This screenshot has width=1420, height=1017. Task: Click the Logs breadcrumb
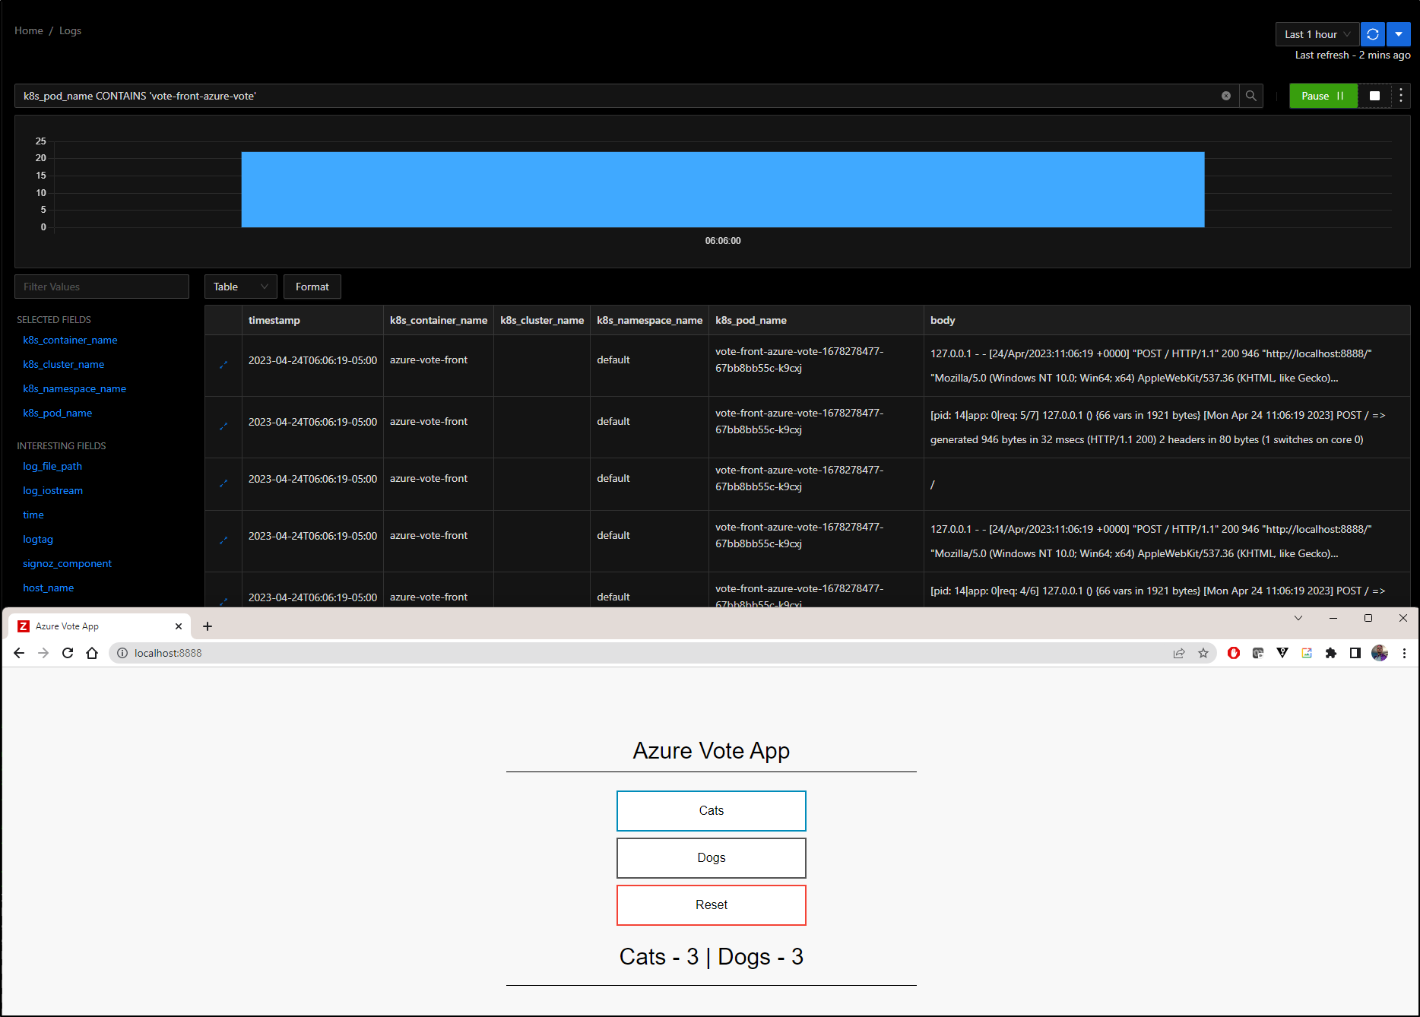[x=70, y=30]
